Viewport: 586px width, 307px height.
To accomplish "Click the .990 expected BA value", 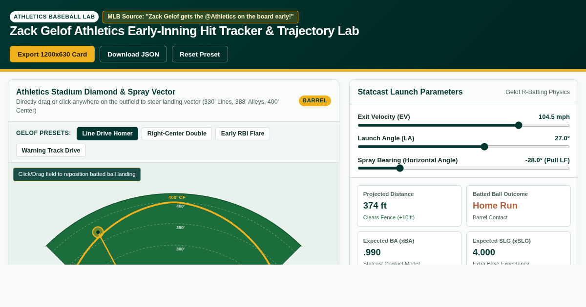I will click(x=372, y=252).
